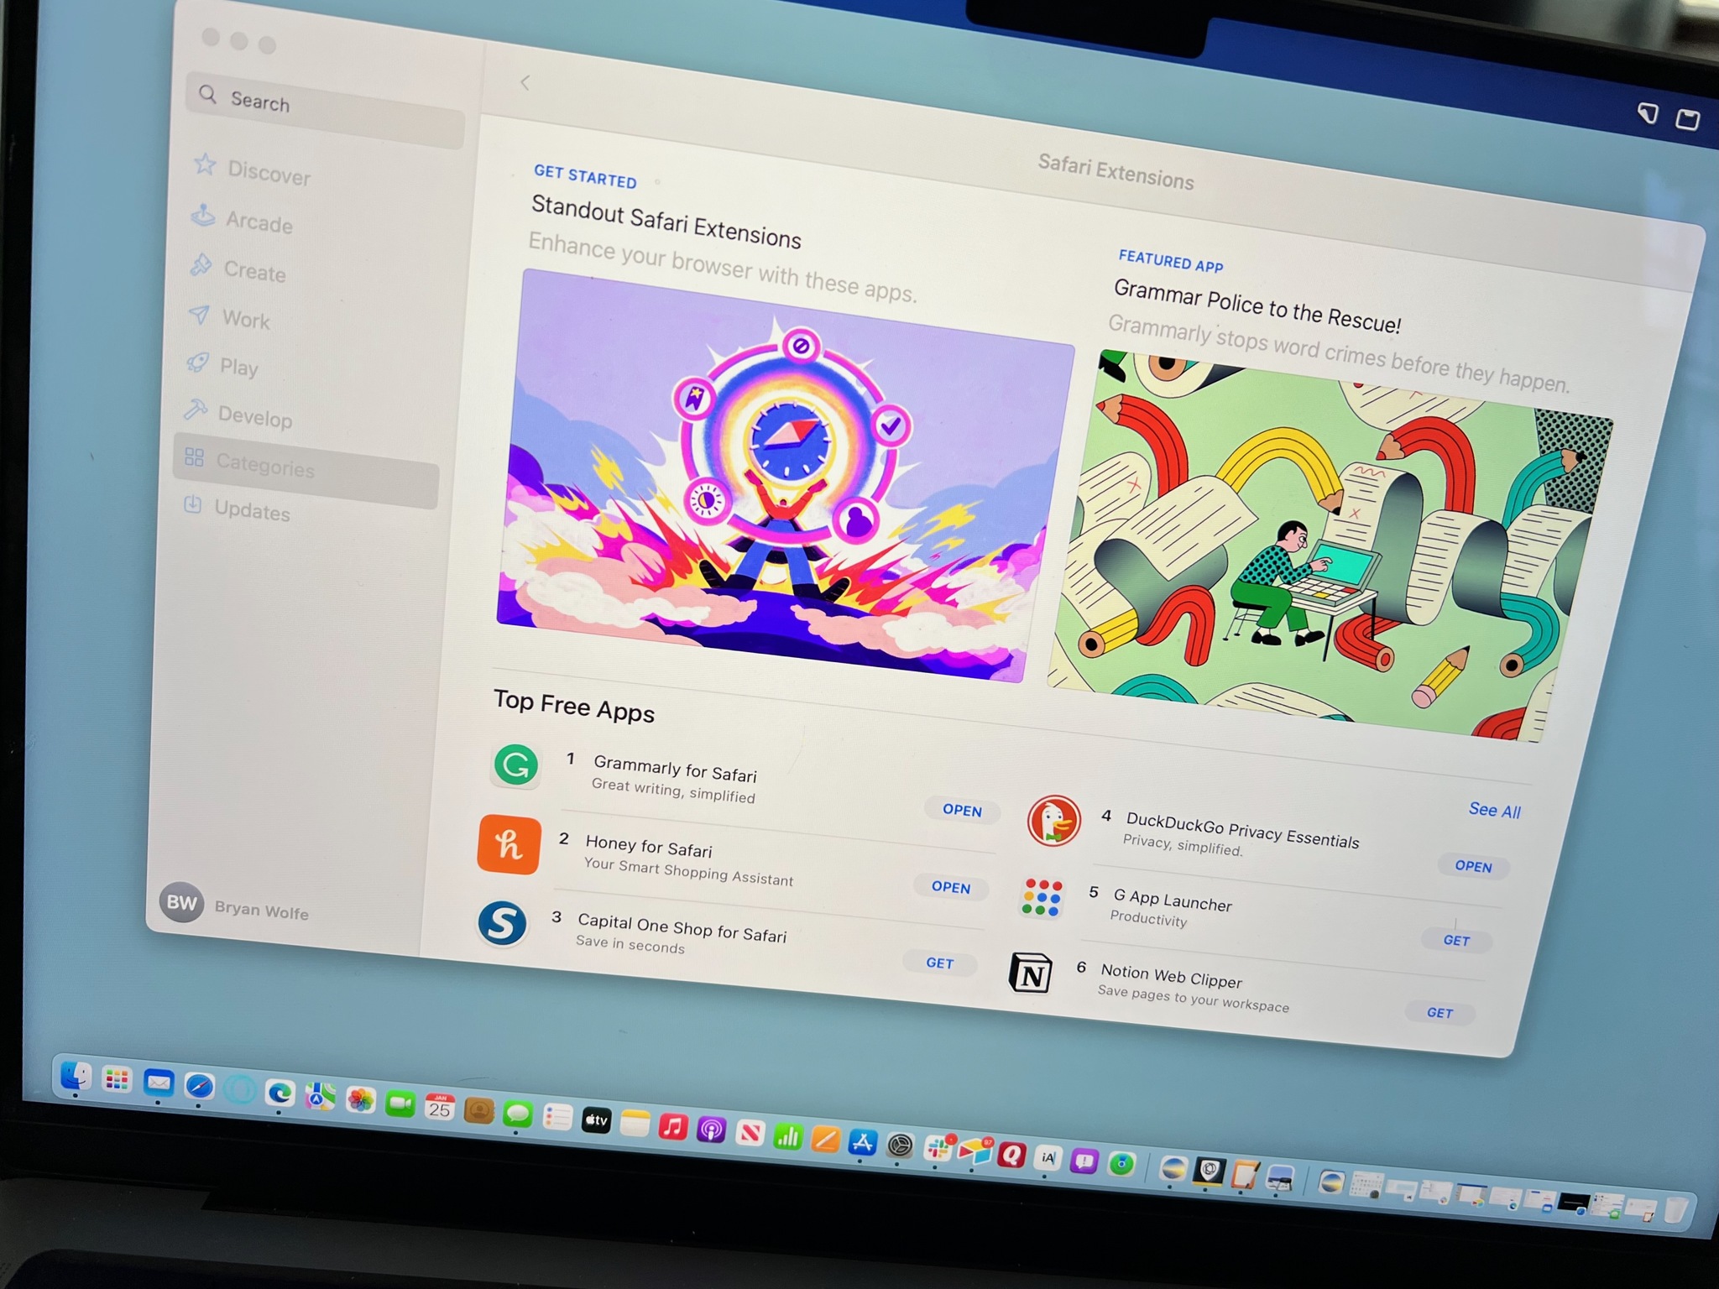Expand the Play sidebar section
The height and width of the screenshot is (1289, 1719).
click(x=241, y=366)
